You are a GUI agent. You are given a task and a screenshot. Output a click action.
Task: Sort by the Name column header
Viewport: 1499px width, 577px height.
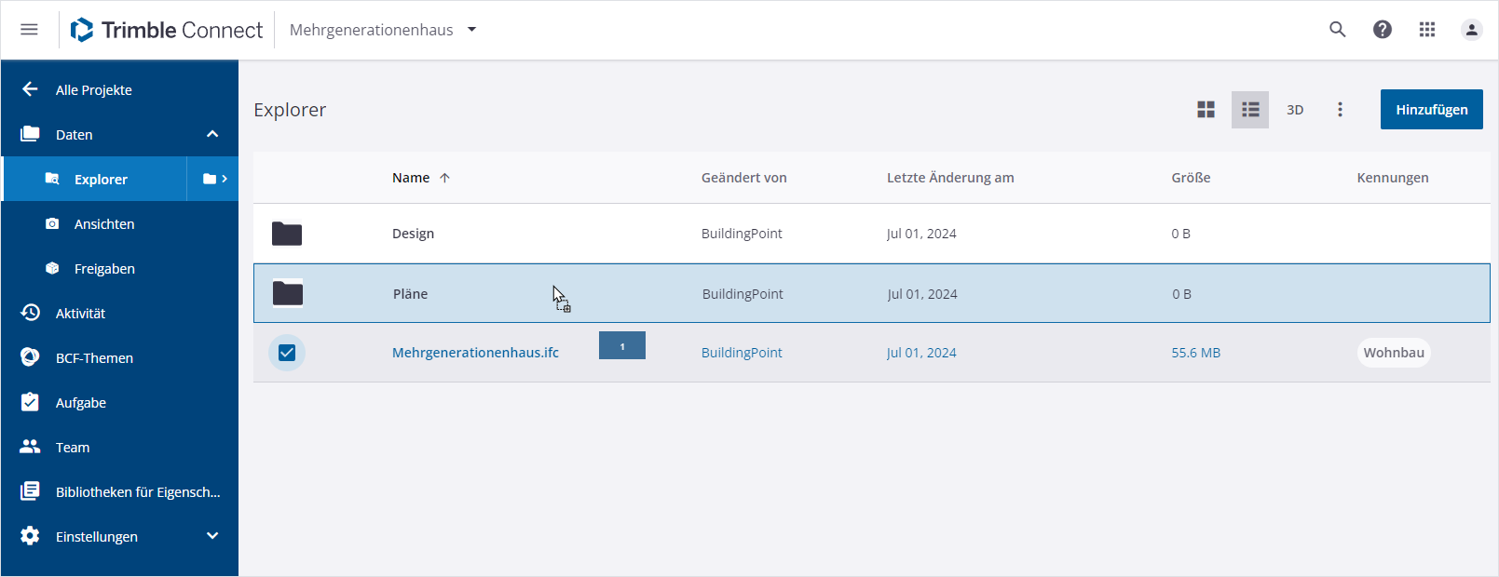coord(411,178)
